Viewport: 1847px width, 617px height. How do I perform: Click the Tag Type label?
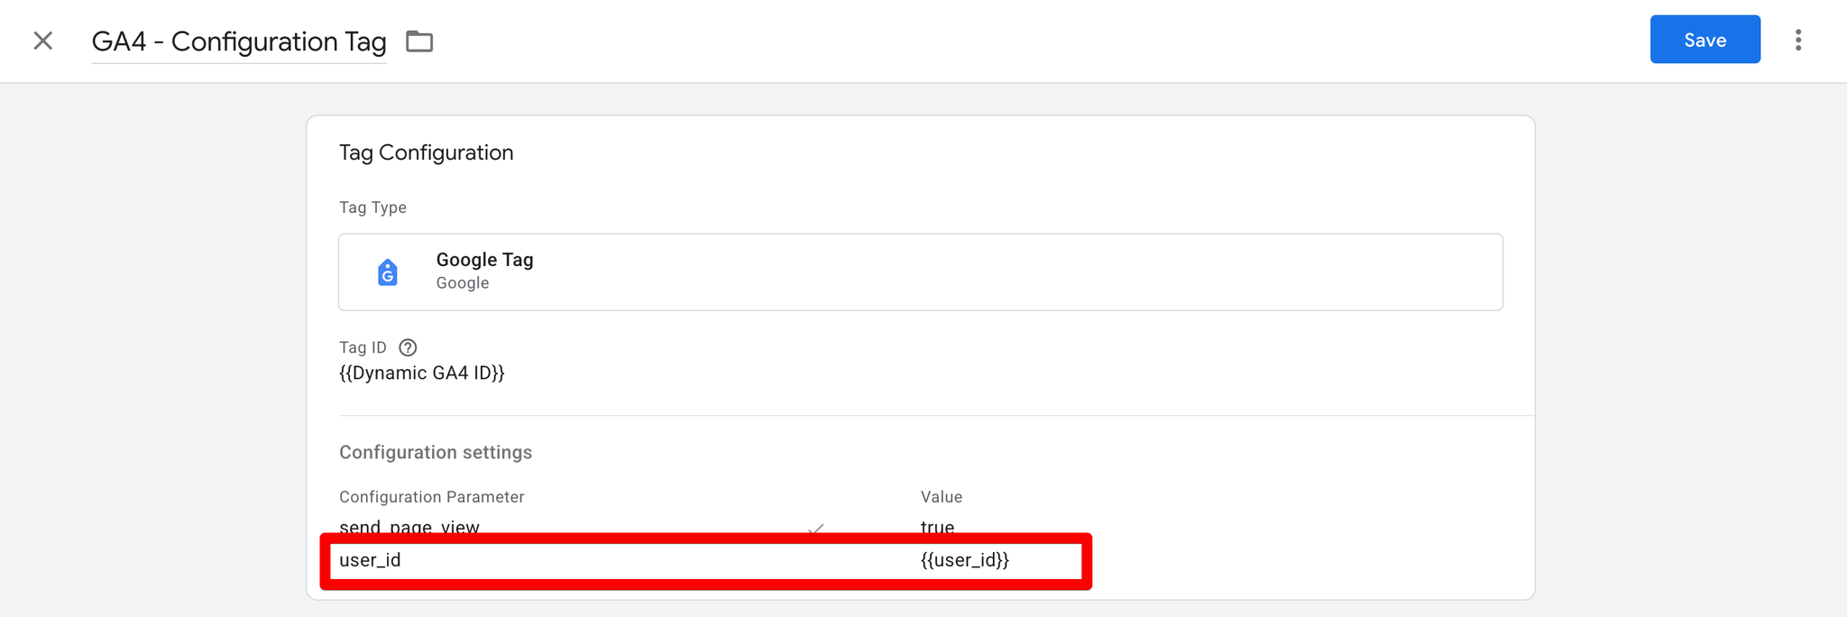click(372, 207)
